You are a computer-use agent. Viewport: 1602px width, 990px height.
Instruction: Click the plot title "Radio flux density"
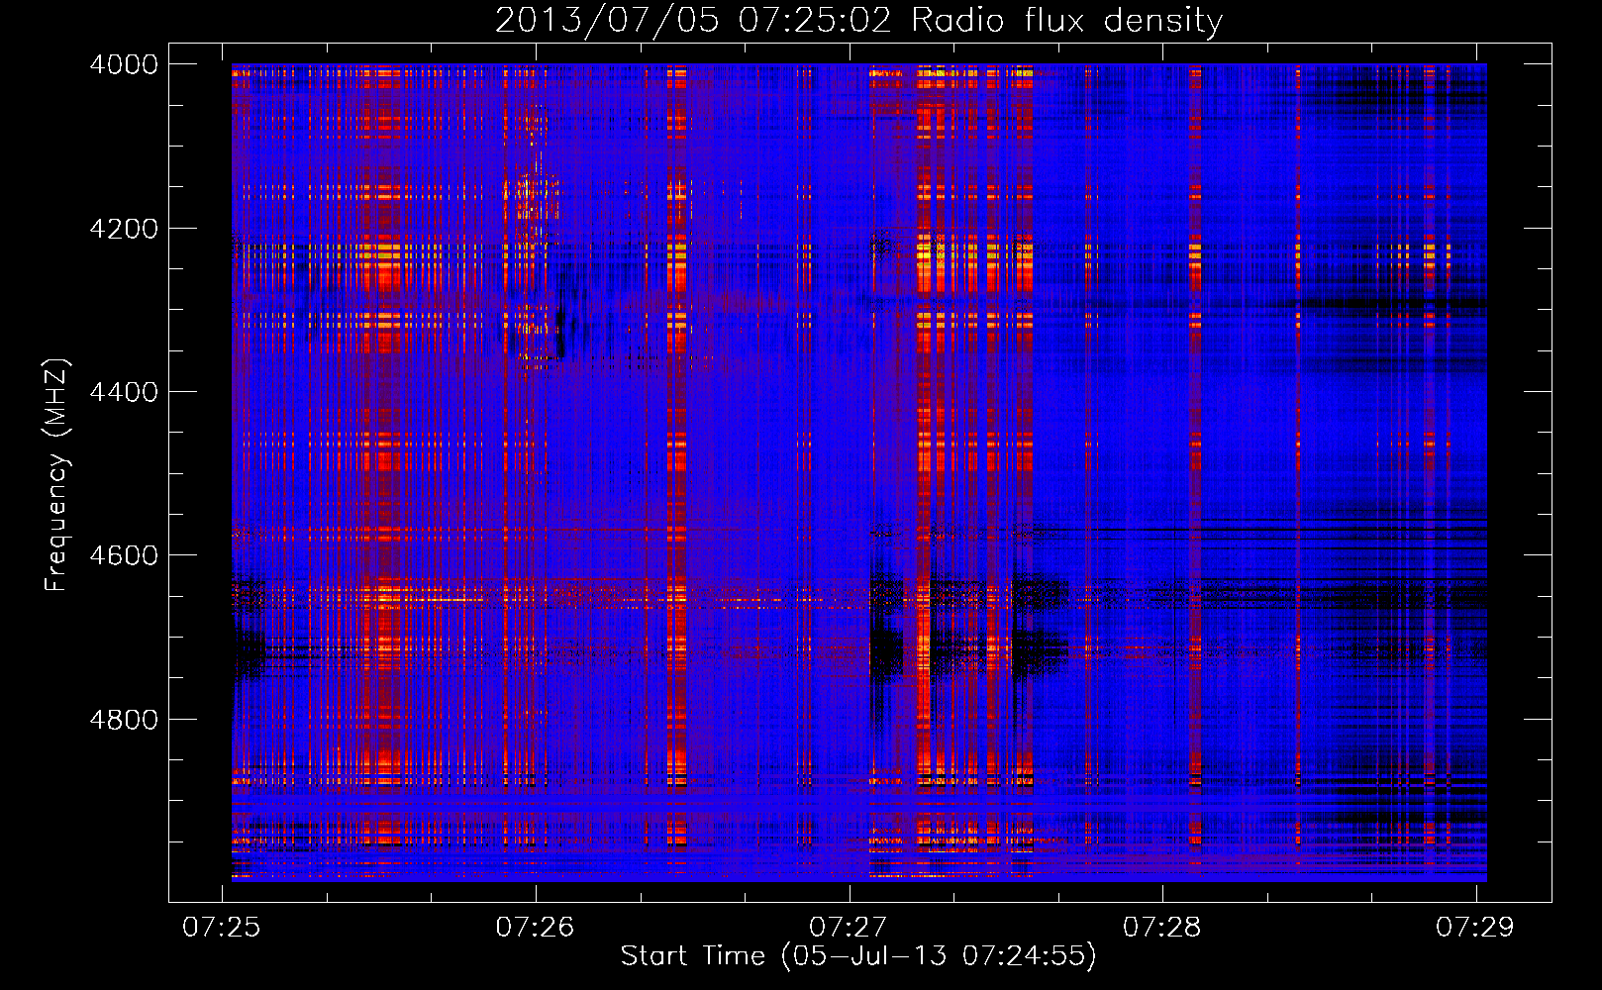(x=1066, y=20)
